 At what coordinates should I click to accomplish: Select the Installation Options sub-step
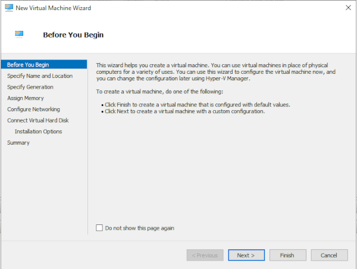click(39, 132)
